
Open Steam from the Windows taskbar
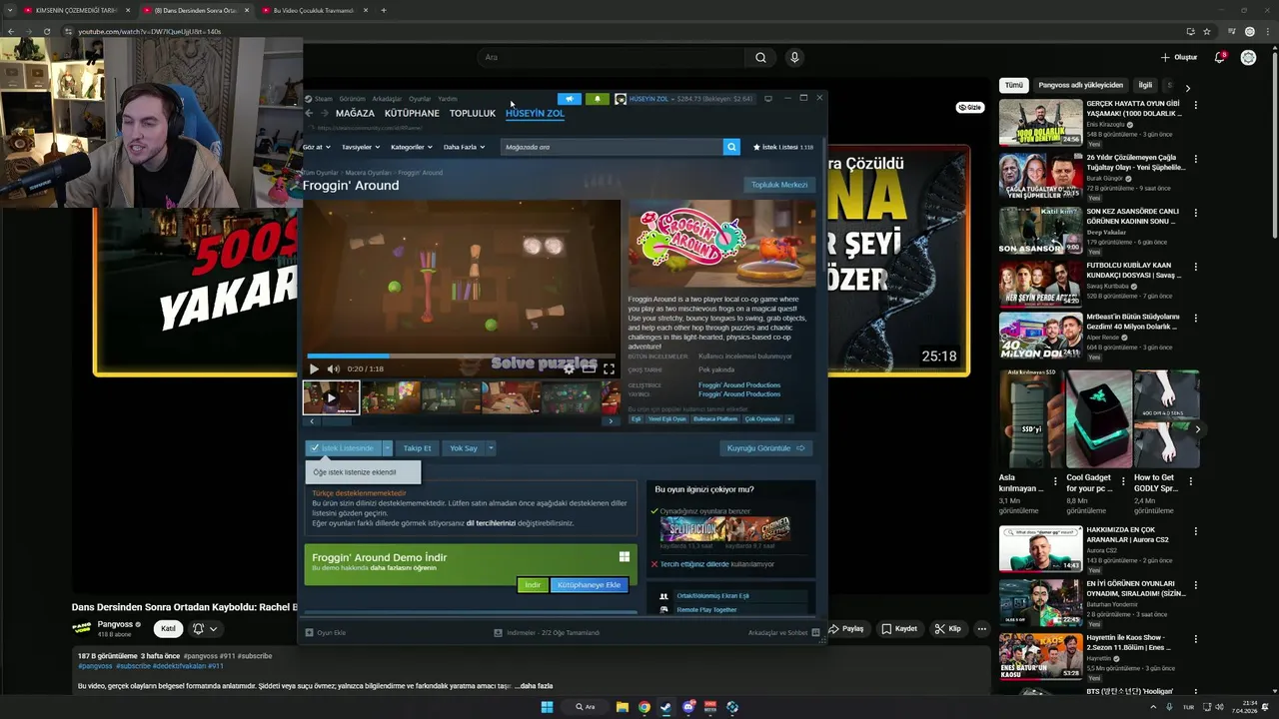pyautogui.click(x=666, y=707)
